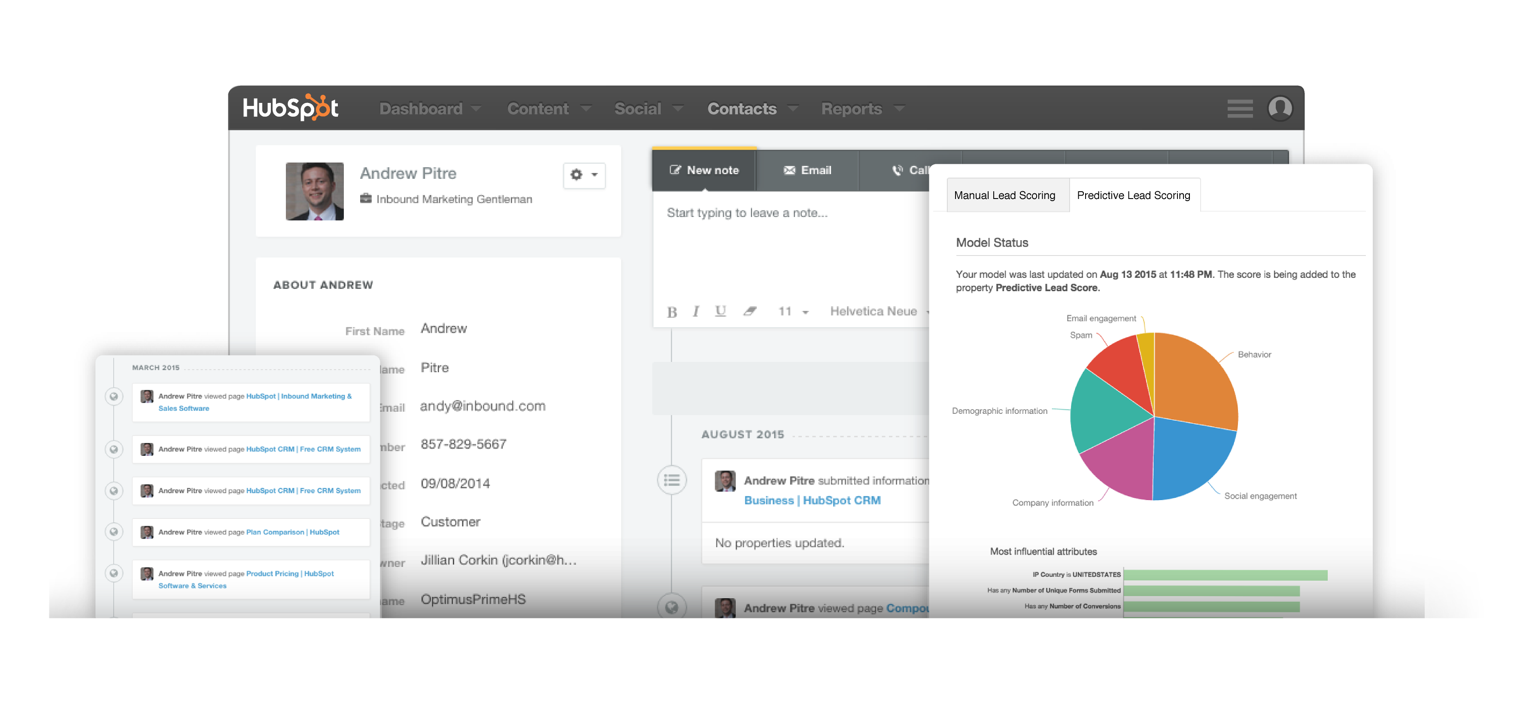Screen dimensions: 1532x702
Task: Open the Dashboard menu dropdown
Action: [x=429, y=108]
